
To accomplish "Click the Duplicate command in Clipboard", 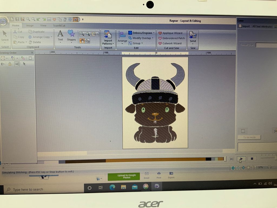I will (37, 31).
